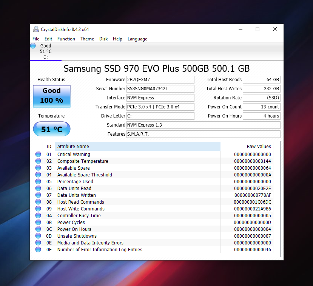Click the Drive Letter field C:
313x286 pixels.
click(160, 116)
